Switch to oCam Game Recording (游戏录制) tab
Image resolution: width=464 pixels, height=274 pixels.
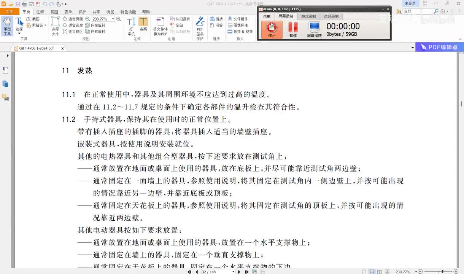click(308, 16)
